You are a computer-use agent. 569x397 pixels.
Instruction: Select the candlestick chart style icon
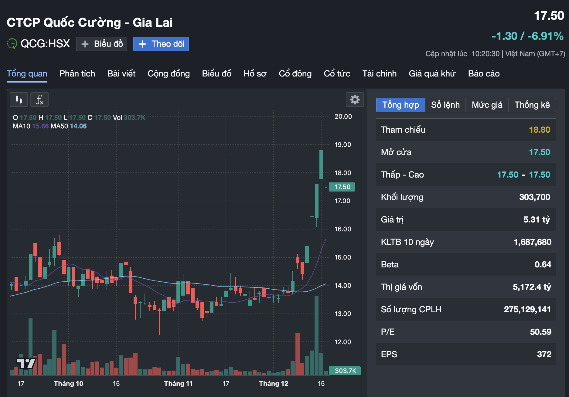click(x=19, y=100)
